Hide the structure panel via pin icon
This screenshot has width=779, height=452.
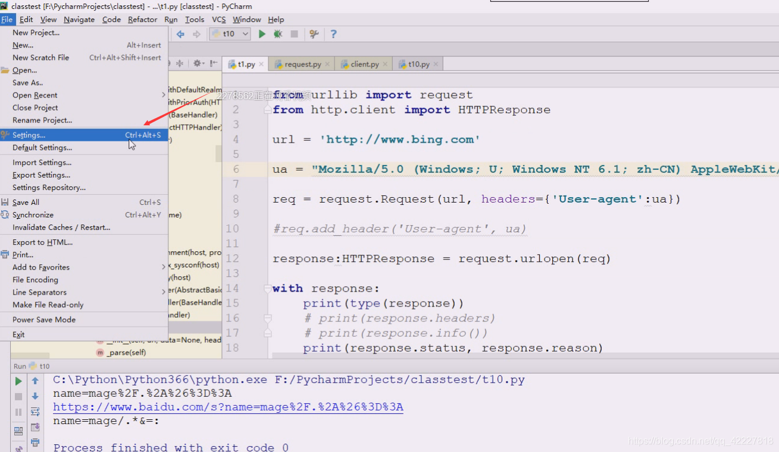pyautogui.click(x=212, y=64)
